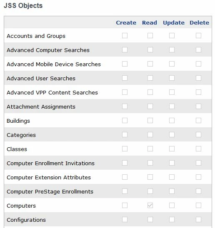The width and height of the screenshot is (215, 228).
Task: Click the Read column header
Action: [x=150, y=23]
